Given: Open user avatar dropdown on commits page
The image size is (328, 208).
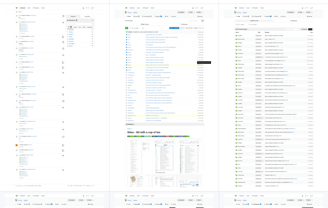Looking at the screenshot, I should pos(311,8).
